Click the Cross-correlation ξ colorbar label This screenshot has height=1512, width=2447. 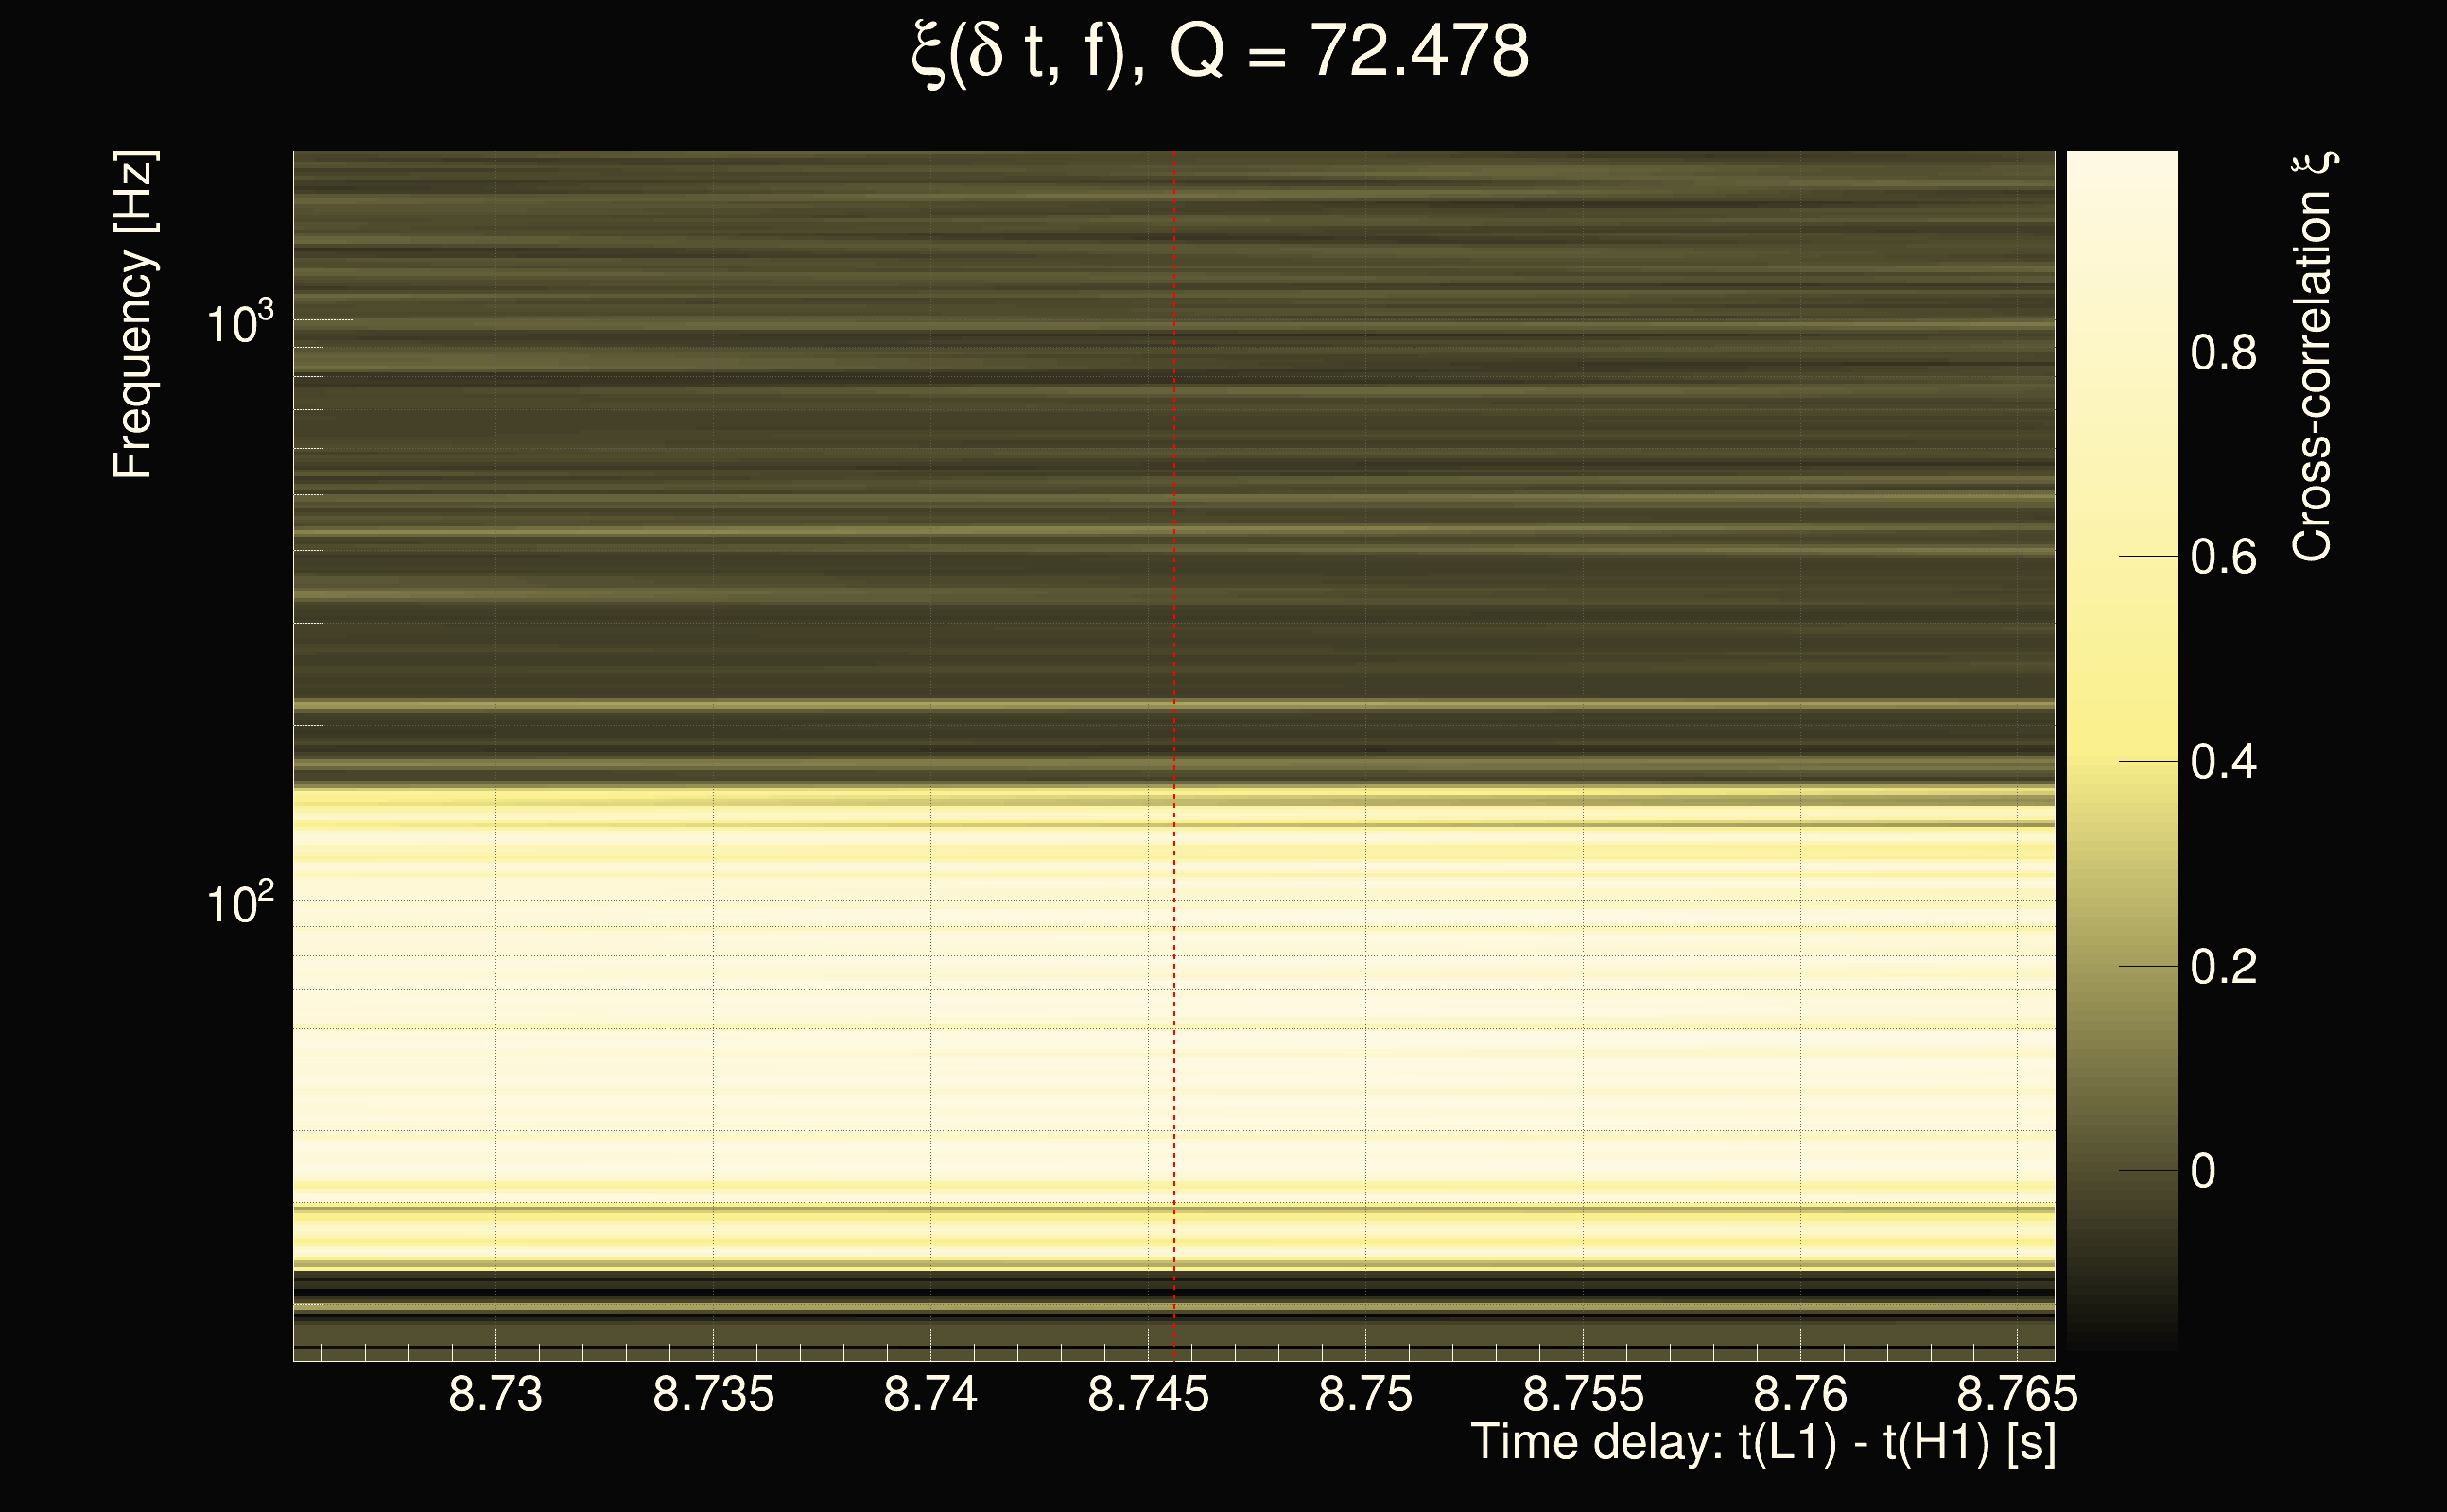click(x=2313, y=357)
